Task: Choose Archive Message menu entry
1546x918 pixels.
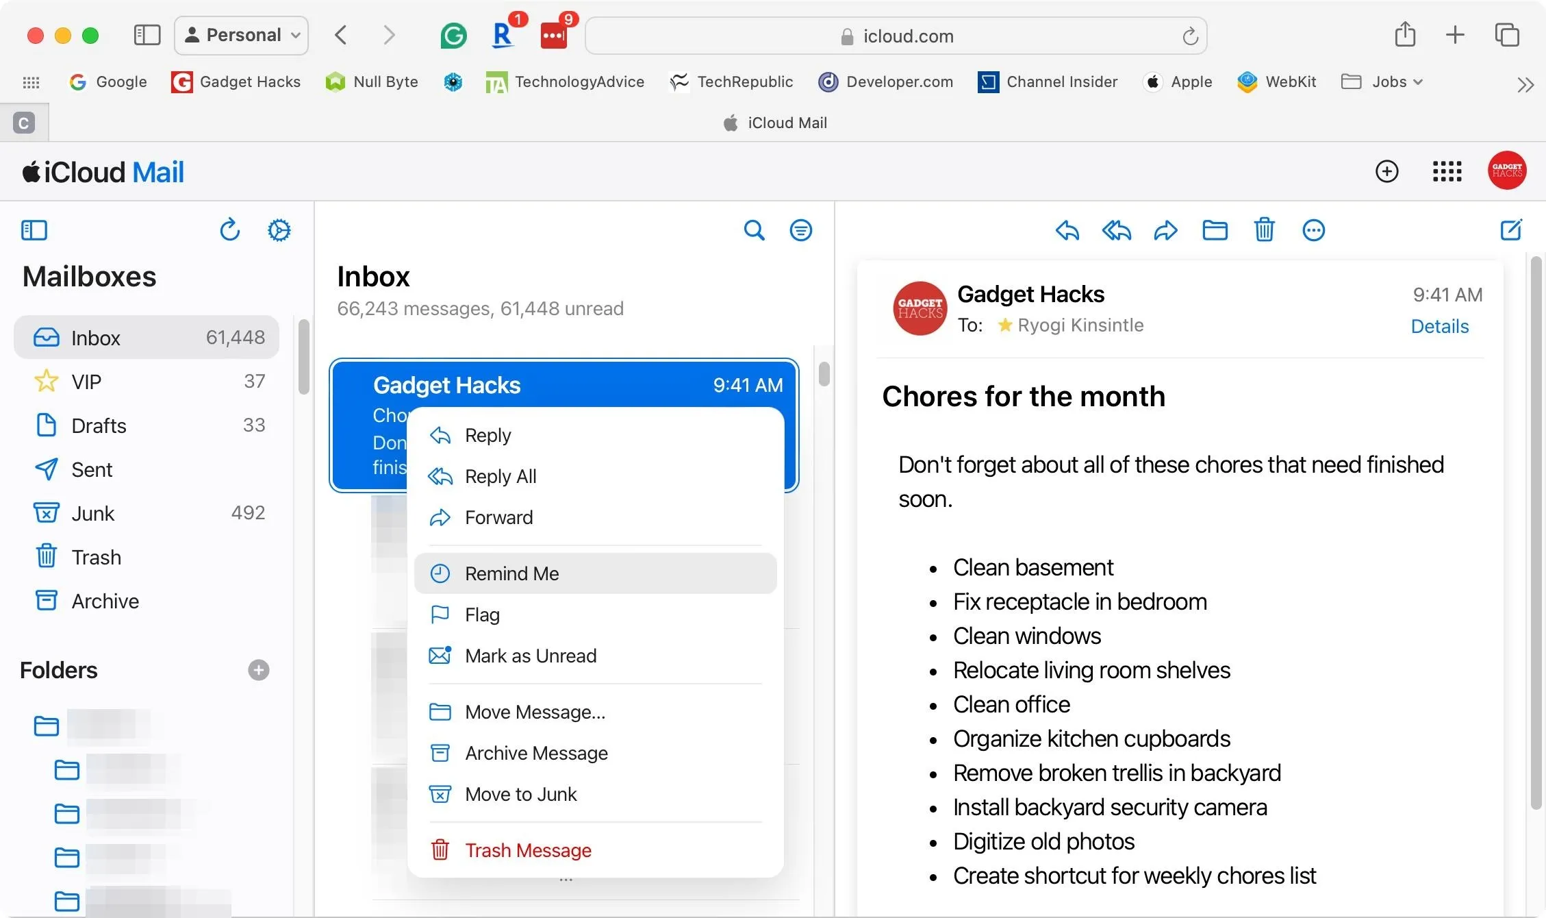Action: coord(595,753)
